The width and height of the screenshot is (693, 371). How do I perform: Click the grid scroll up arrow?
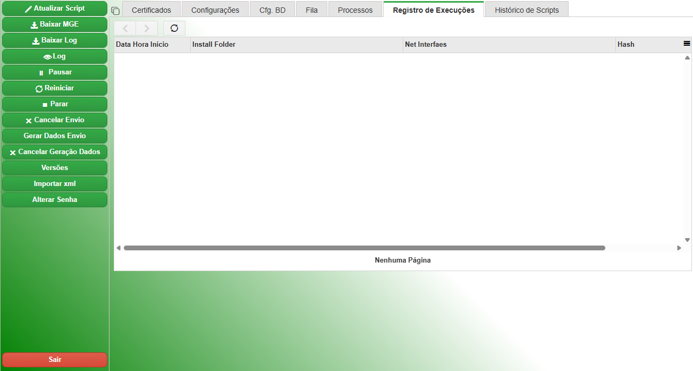[x=687, y=57]
